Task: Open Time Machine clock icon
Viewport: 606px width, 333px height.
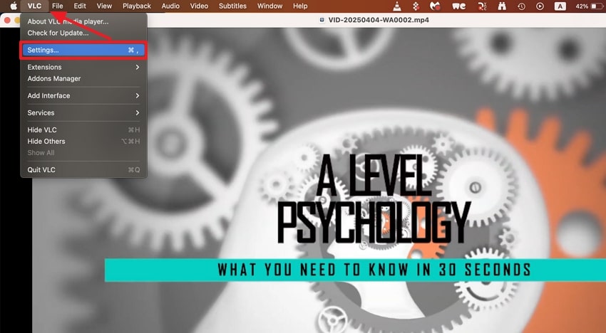Action: tap(521, 6)
